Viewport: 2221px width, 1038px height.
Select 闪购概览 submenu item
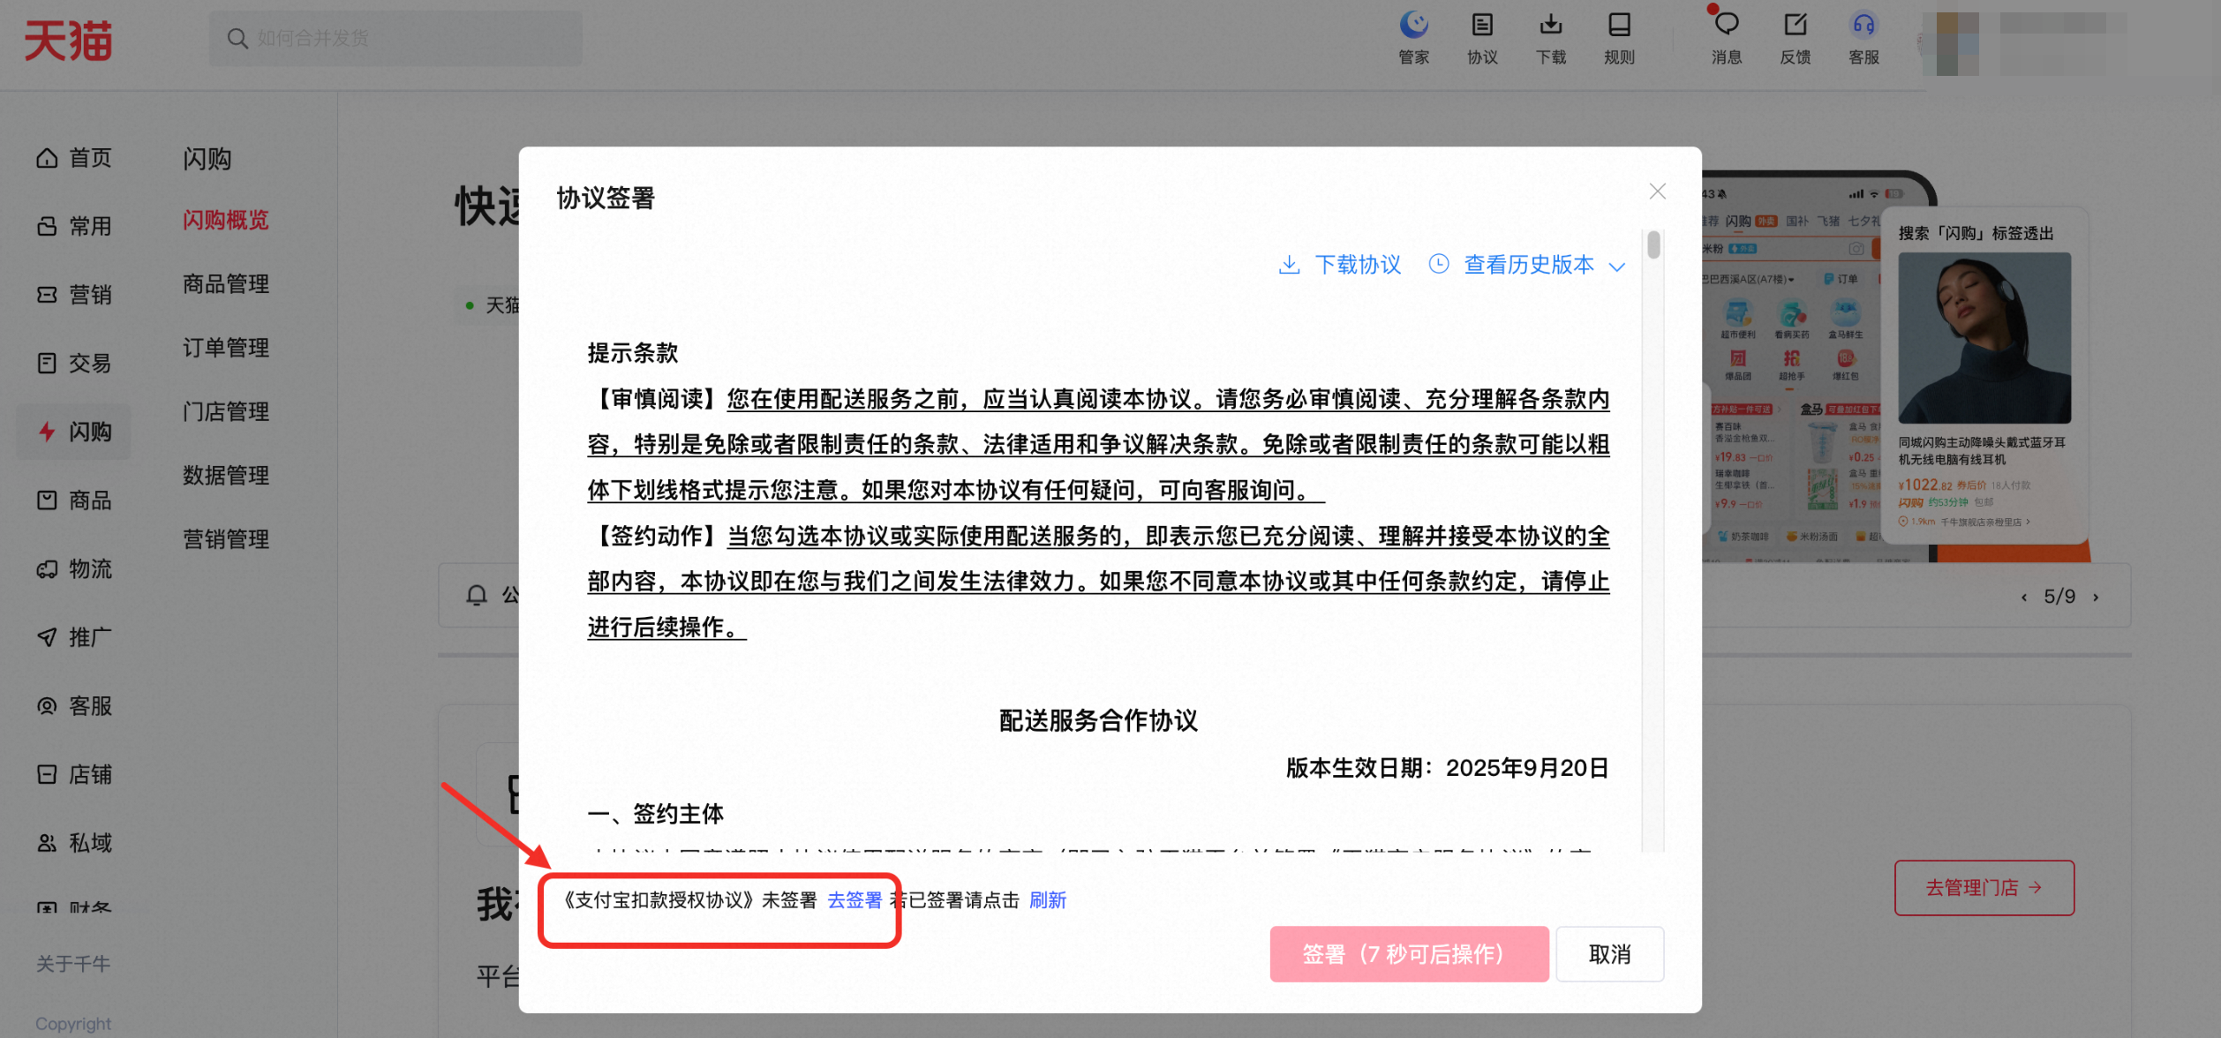[225, 220]
